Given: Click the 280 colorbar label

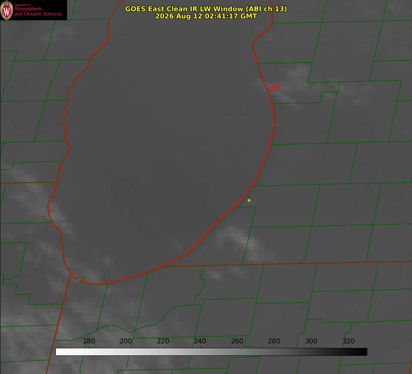Looking at the screenshot, I should pos(274,341).
